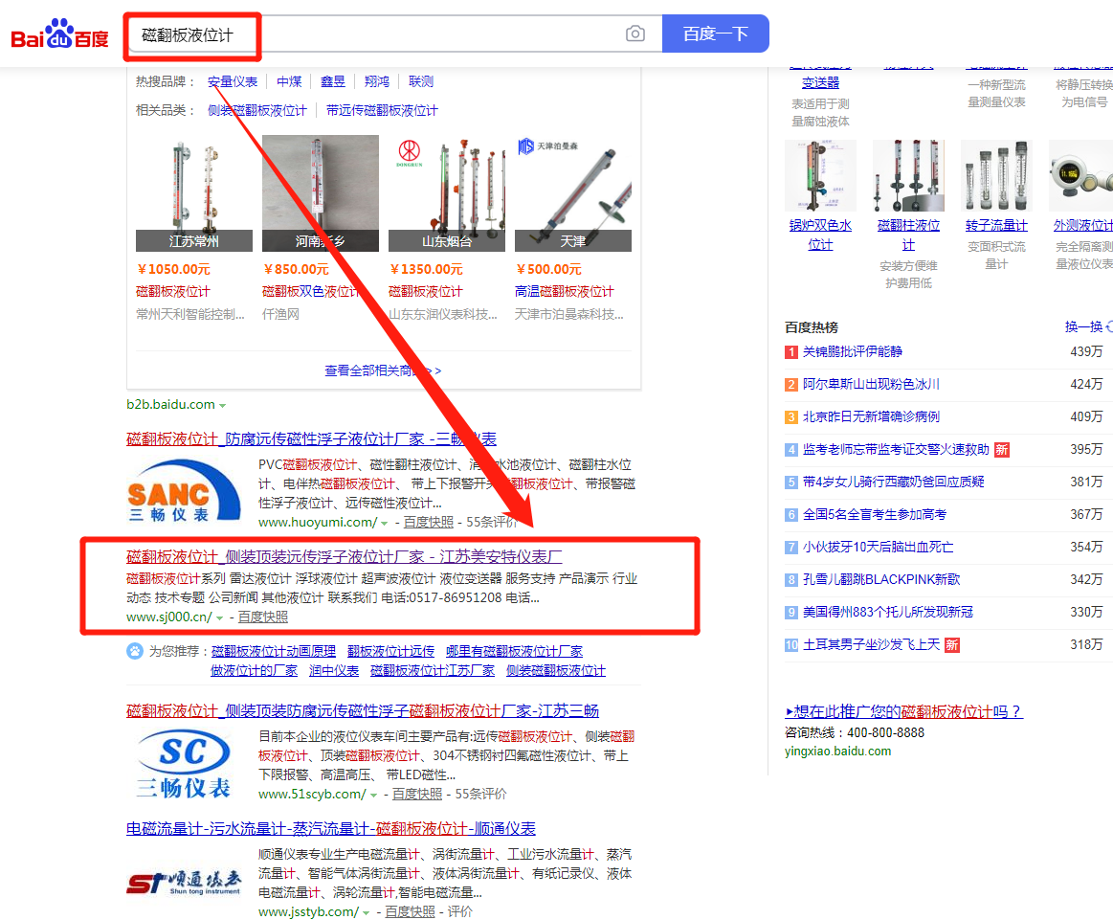Screen dimensions: 1113x920
Task: Open hot topic 土耳其男子坐沙发飞上天
Action: 871,644
